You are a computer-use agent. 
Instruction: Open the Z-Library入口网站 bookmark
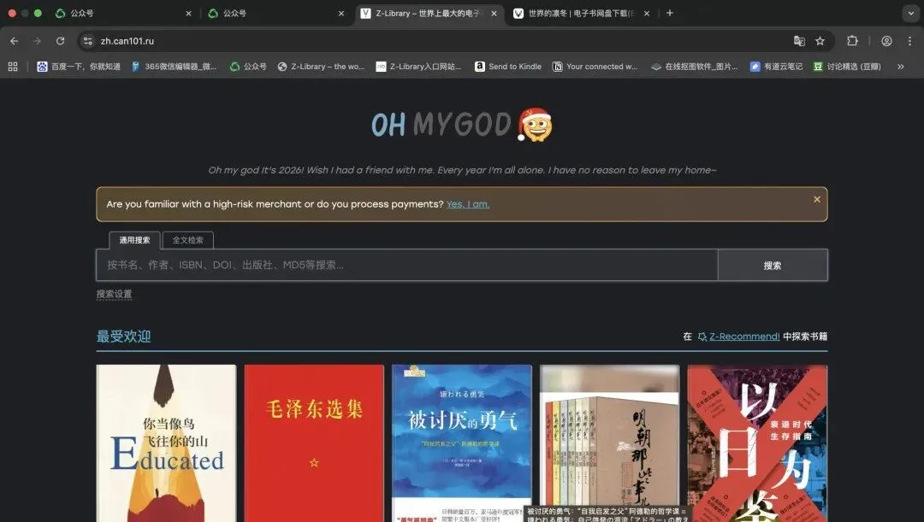[419, 67]
